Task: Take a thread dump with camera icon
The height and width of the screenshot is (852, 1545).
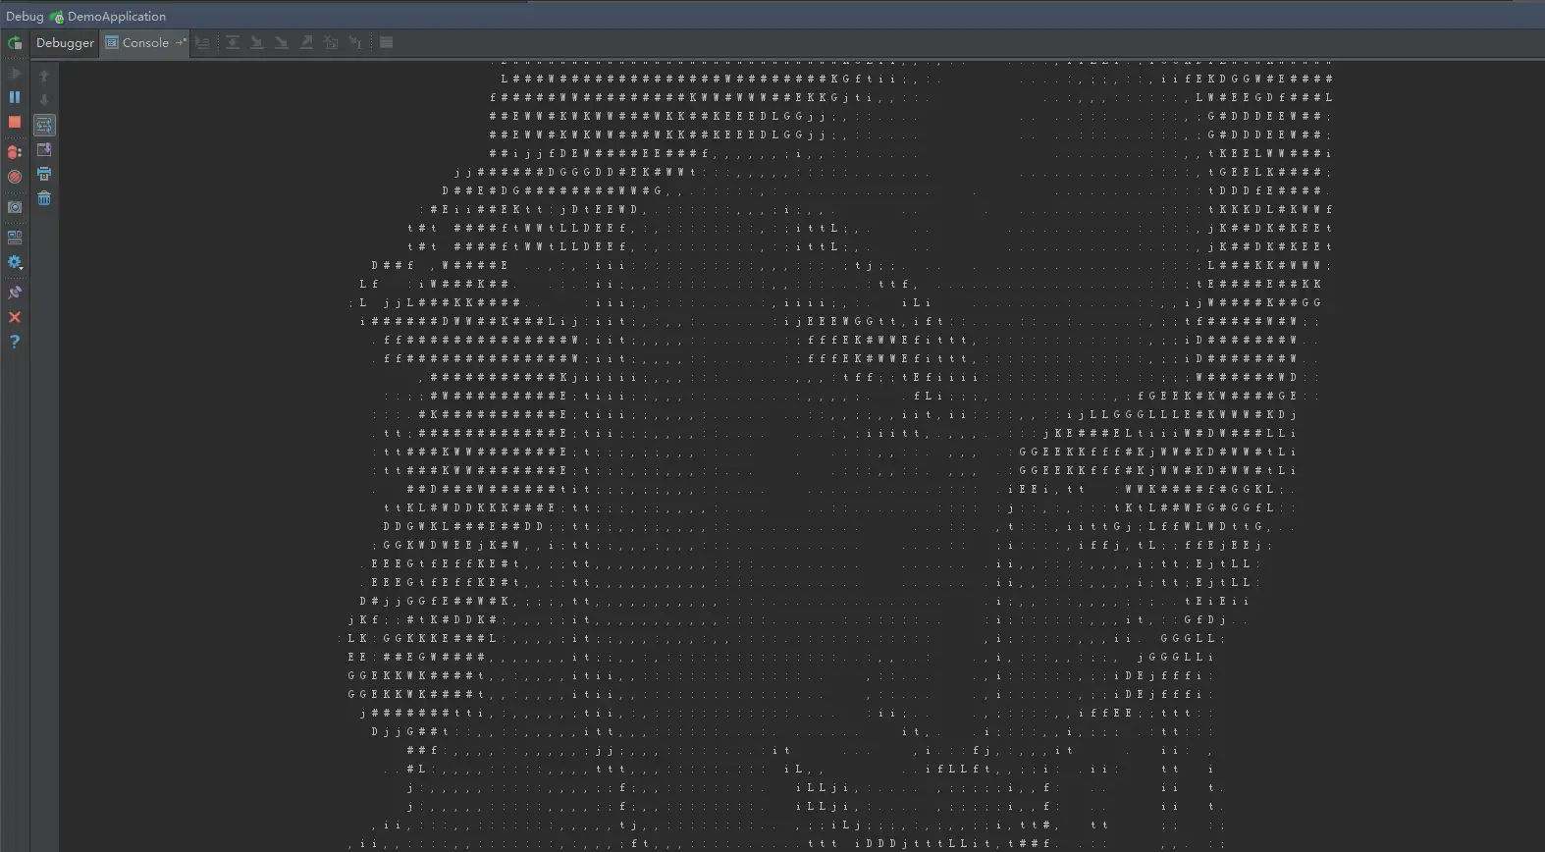Action: tap(15, 207)
